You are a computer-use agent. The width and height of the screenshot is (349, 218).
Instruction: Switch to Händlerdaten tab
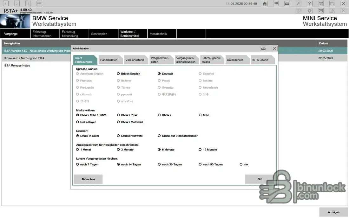pos(110,60)
